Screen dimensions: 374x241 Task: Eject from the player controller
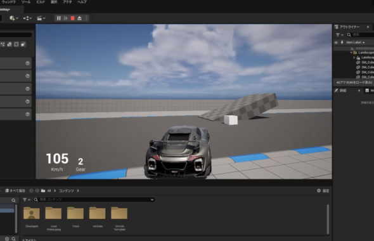coord(79,18)
